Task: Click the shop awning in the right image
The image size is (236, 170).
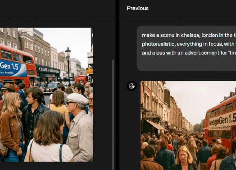Action: tap(155, 125)
